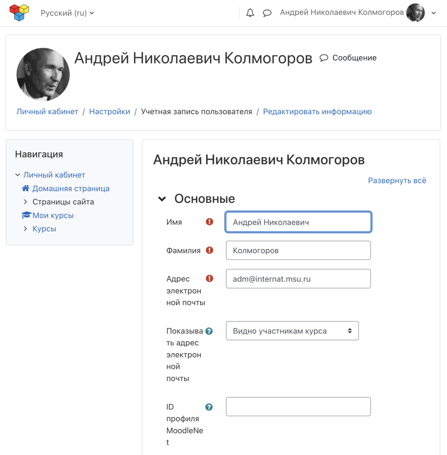Image resolution: width=447 pixels, height=455 pixels.
Task: Open the notifications bell icon
Action: coord(250,13)
